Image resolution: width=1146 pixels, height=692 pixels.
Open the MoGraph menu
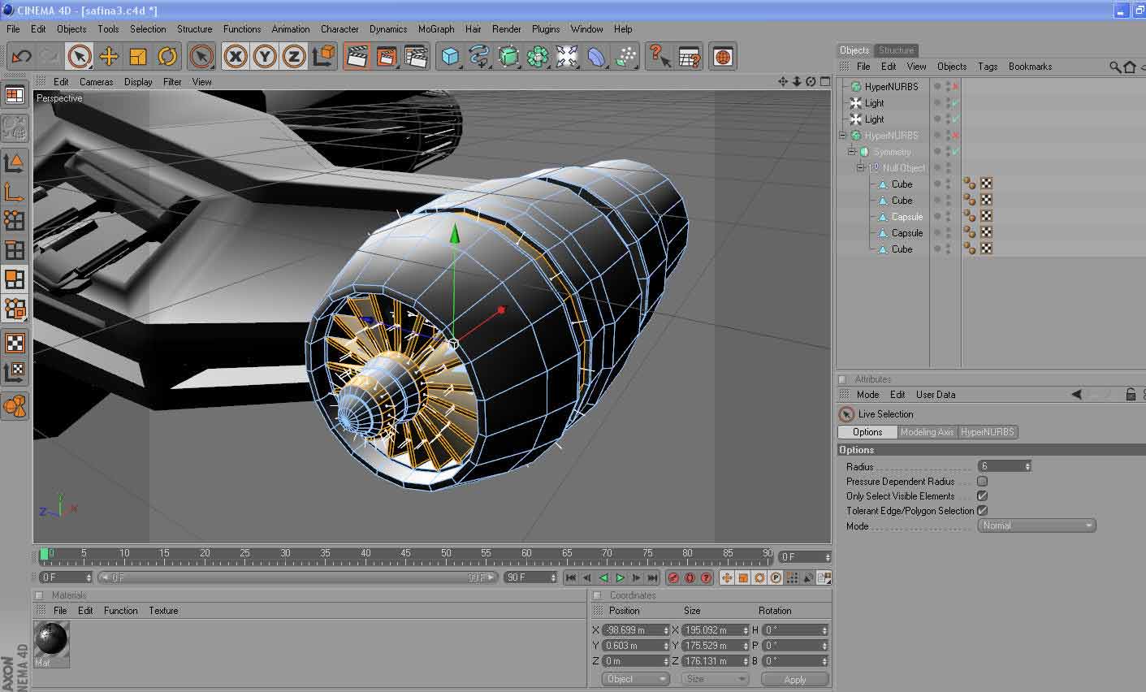pos(436,28)
